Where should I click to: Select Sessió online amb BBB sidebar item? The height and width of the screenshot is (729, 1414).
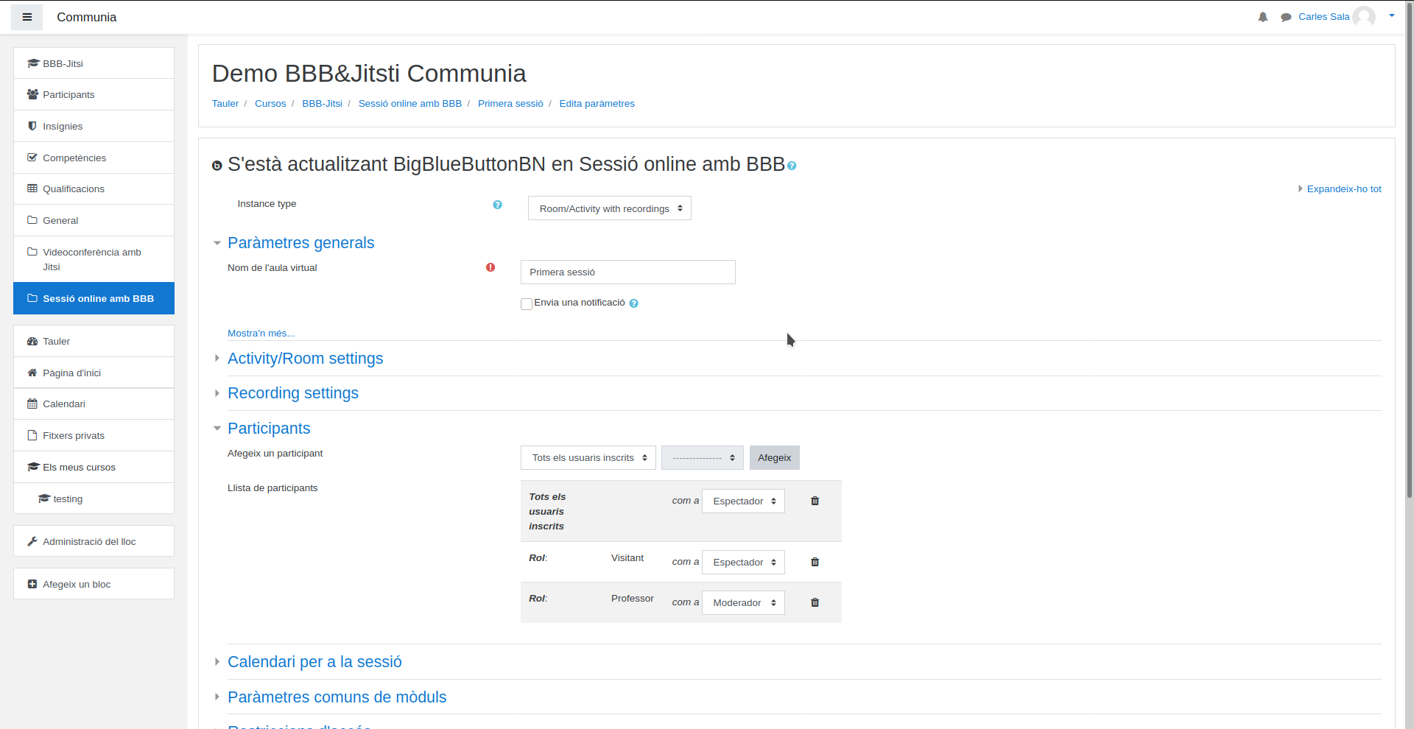94,298
